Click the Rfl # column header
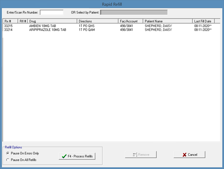 [x=23, y=21]
